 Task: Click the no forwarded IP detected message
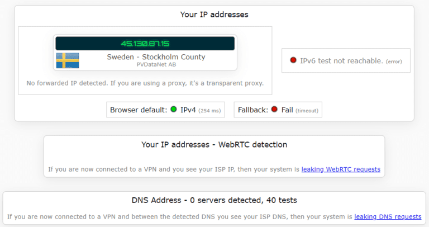tap(145, 83)
